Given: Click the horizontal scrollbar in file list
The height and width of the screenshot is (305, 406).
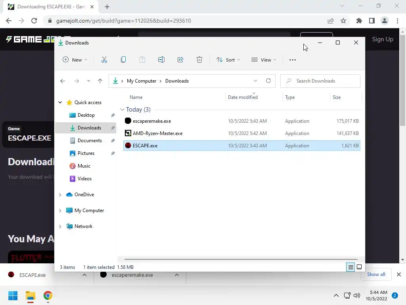Looking at the screenshot, I should (x=241, y=259).
